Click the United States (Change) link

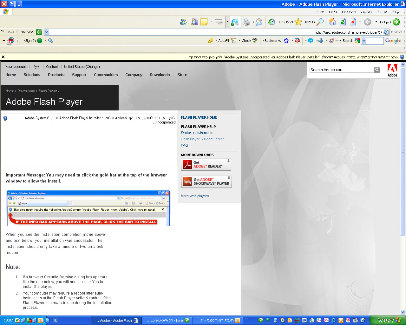pos(82,67)
